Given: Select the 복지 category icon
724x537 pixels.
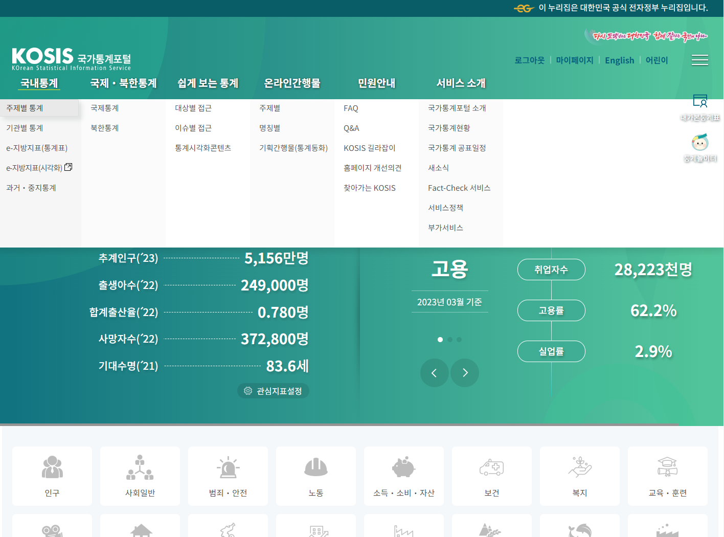Looking at the screenshot, I should coord(580,467).
